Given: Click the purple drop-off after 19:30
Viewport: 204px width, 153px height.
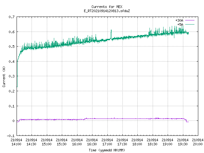Looking at the screenshot, I should point(186,120).
